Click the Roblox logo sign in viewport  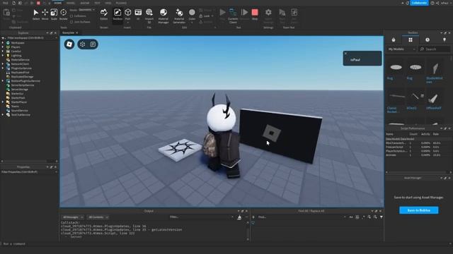272,133
